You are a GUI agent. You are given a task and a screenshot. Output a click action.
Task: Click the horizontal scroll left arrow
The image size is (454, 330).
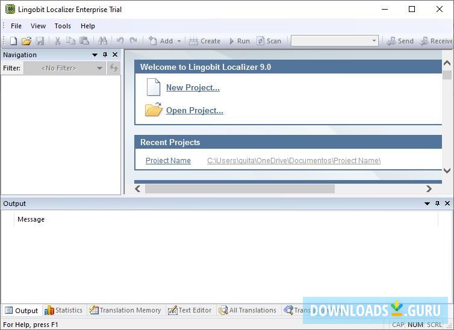(138, 188)
